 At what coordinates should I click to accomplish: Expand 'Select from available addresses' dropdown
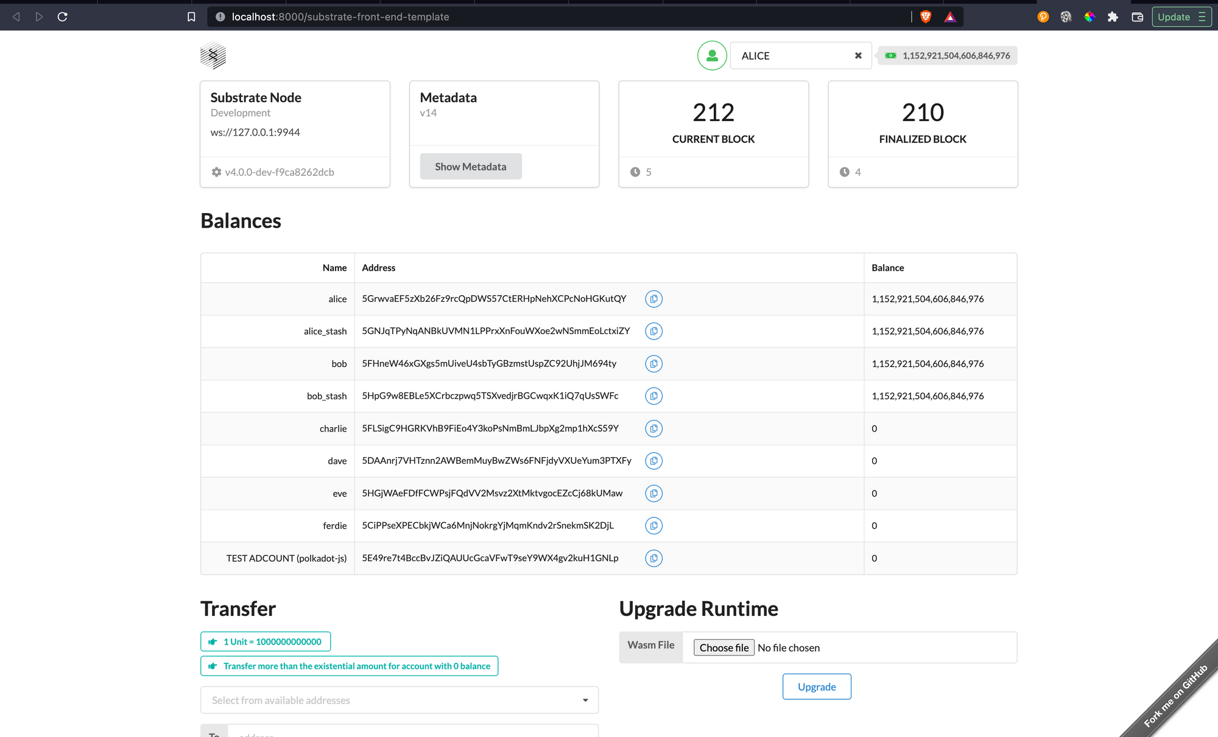tap(399, 700)
